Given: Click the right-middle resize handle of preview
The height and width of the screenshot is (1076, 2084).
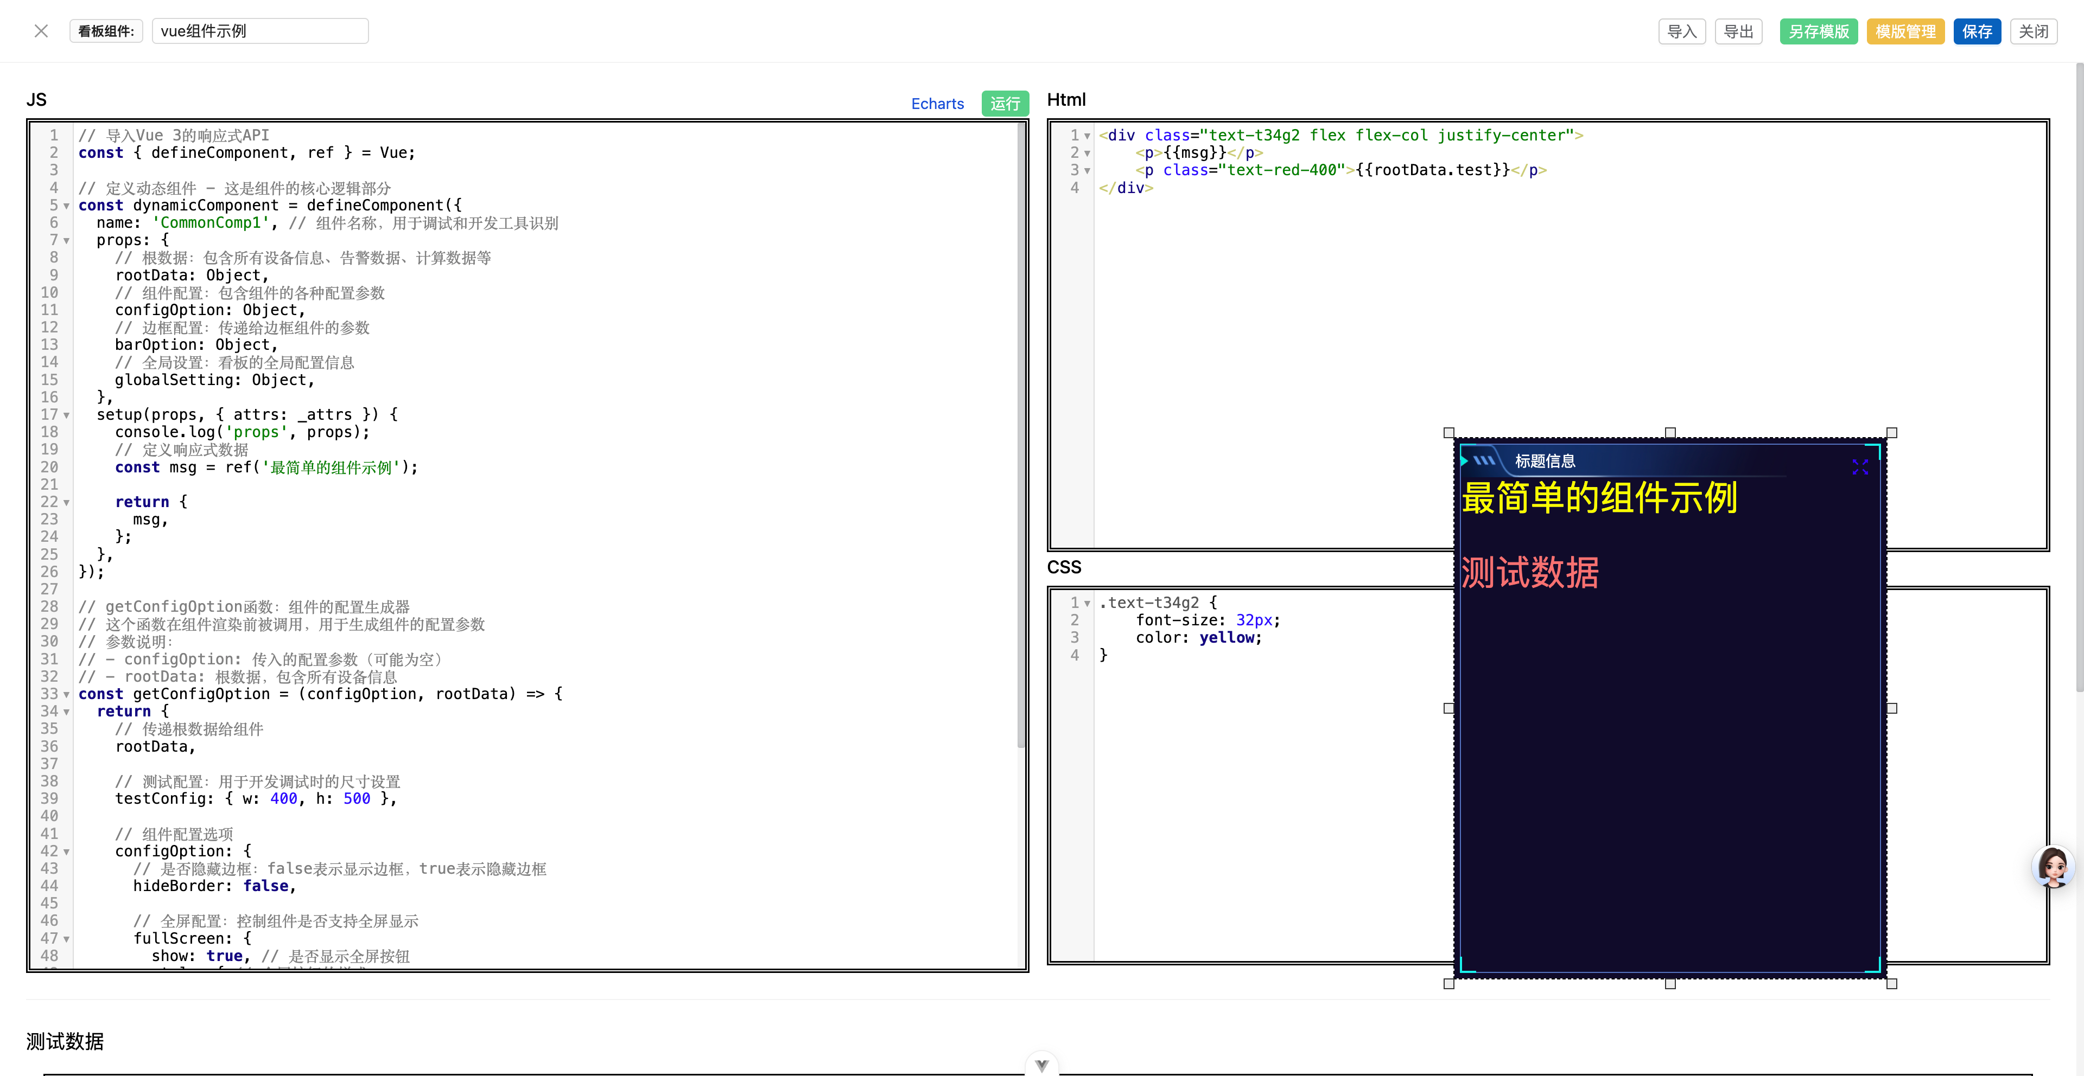Looking at the screenshot, I should (1891, 708).
